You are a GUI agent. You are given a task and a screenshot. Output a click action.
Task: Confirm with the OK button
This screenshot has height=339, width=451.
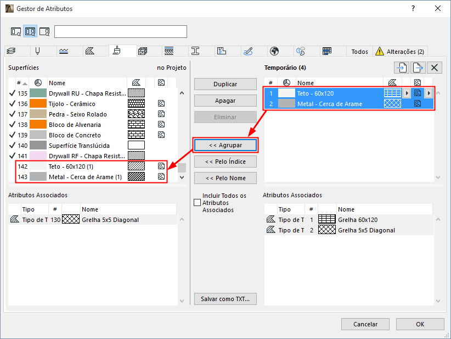[x=420, y=324]
